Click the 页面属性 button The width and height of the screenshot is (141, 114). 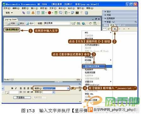coord(22,98)
